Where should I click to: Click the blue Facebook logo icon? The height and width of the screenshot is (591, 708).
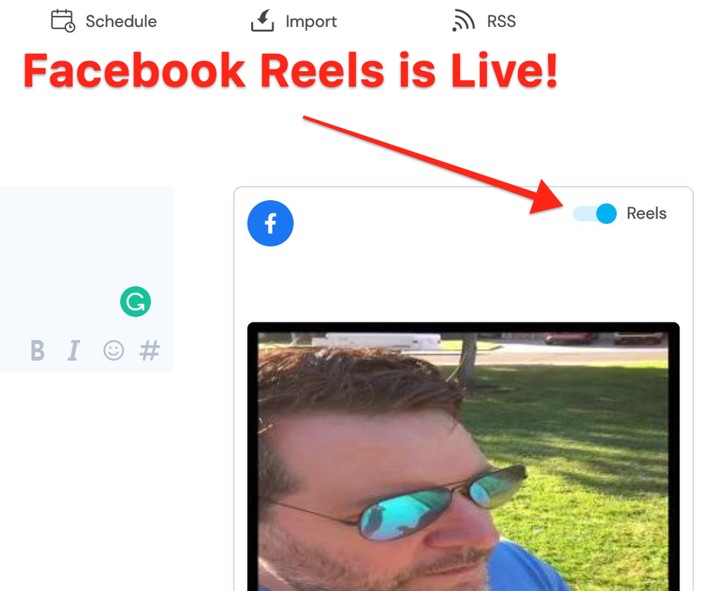tap(270, 223)
